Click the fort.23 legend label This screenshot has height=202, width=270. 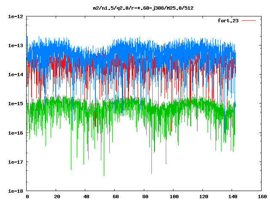tap(228, 21)
